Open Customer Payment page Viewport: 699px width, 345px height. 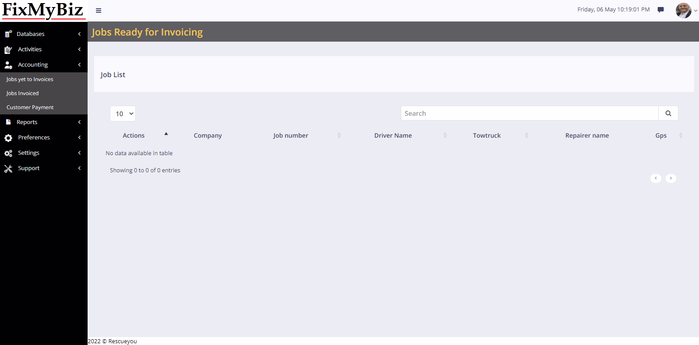(x=30, y=107)
